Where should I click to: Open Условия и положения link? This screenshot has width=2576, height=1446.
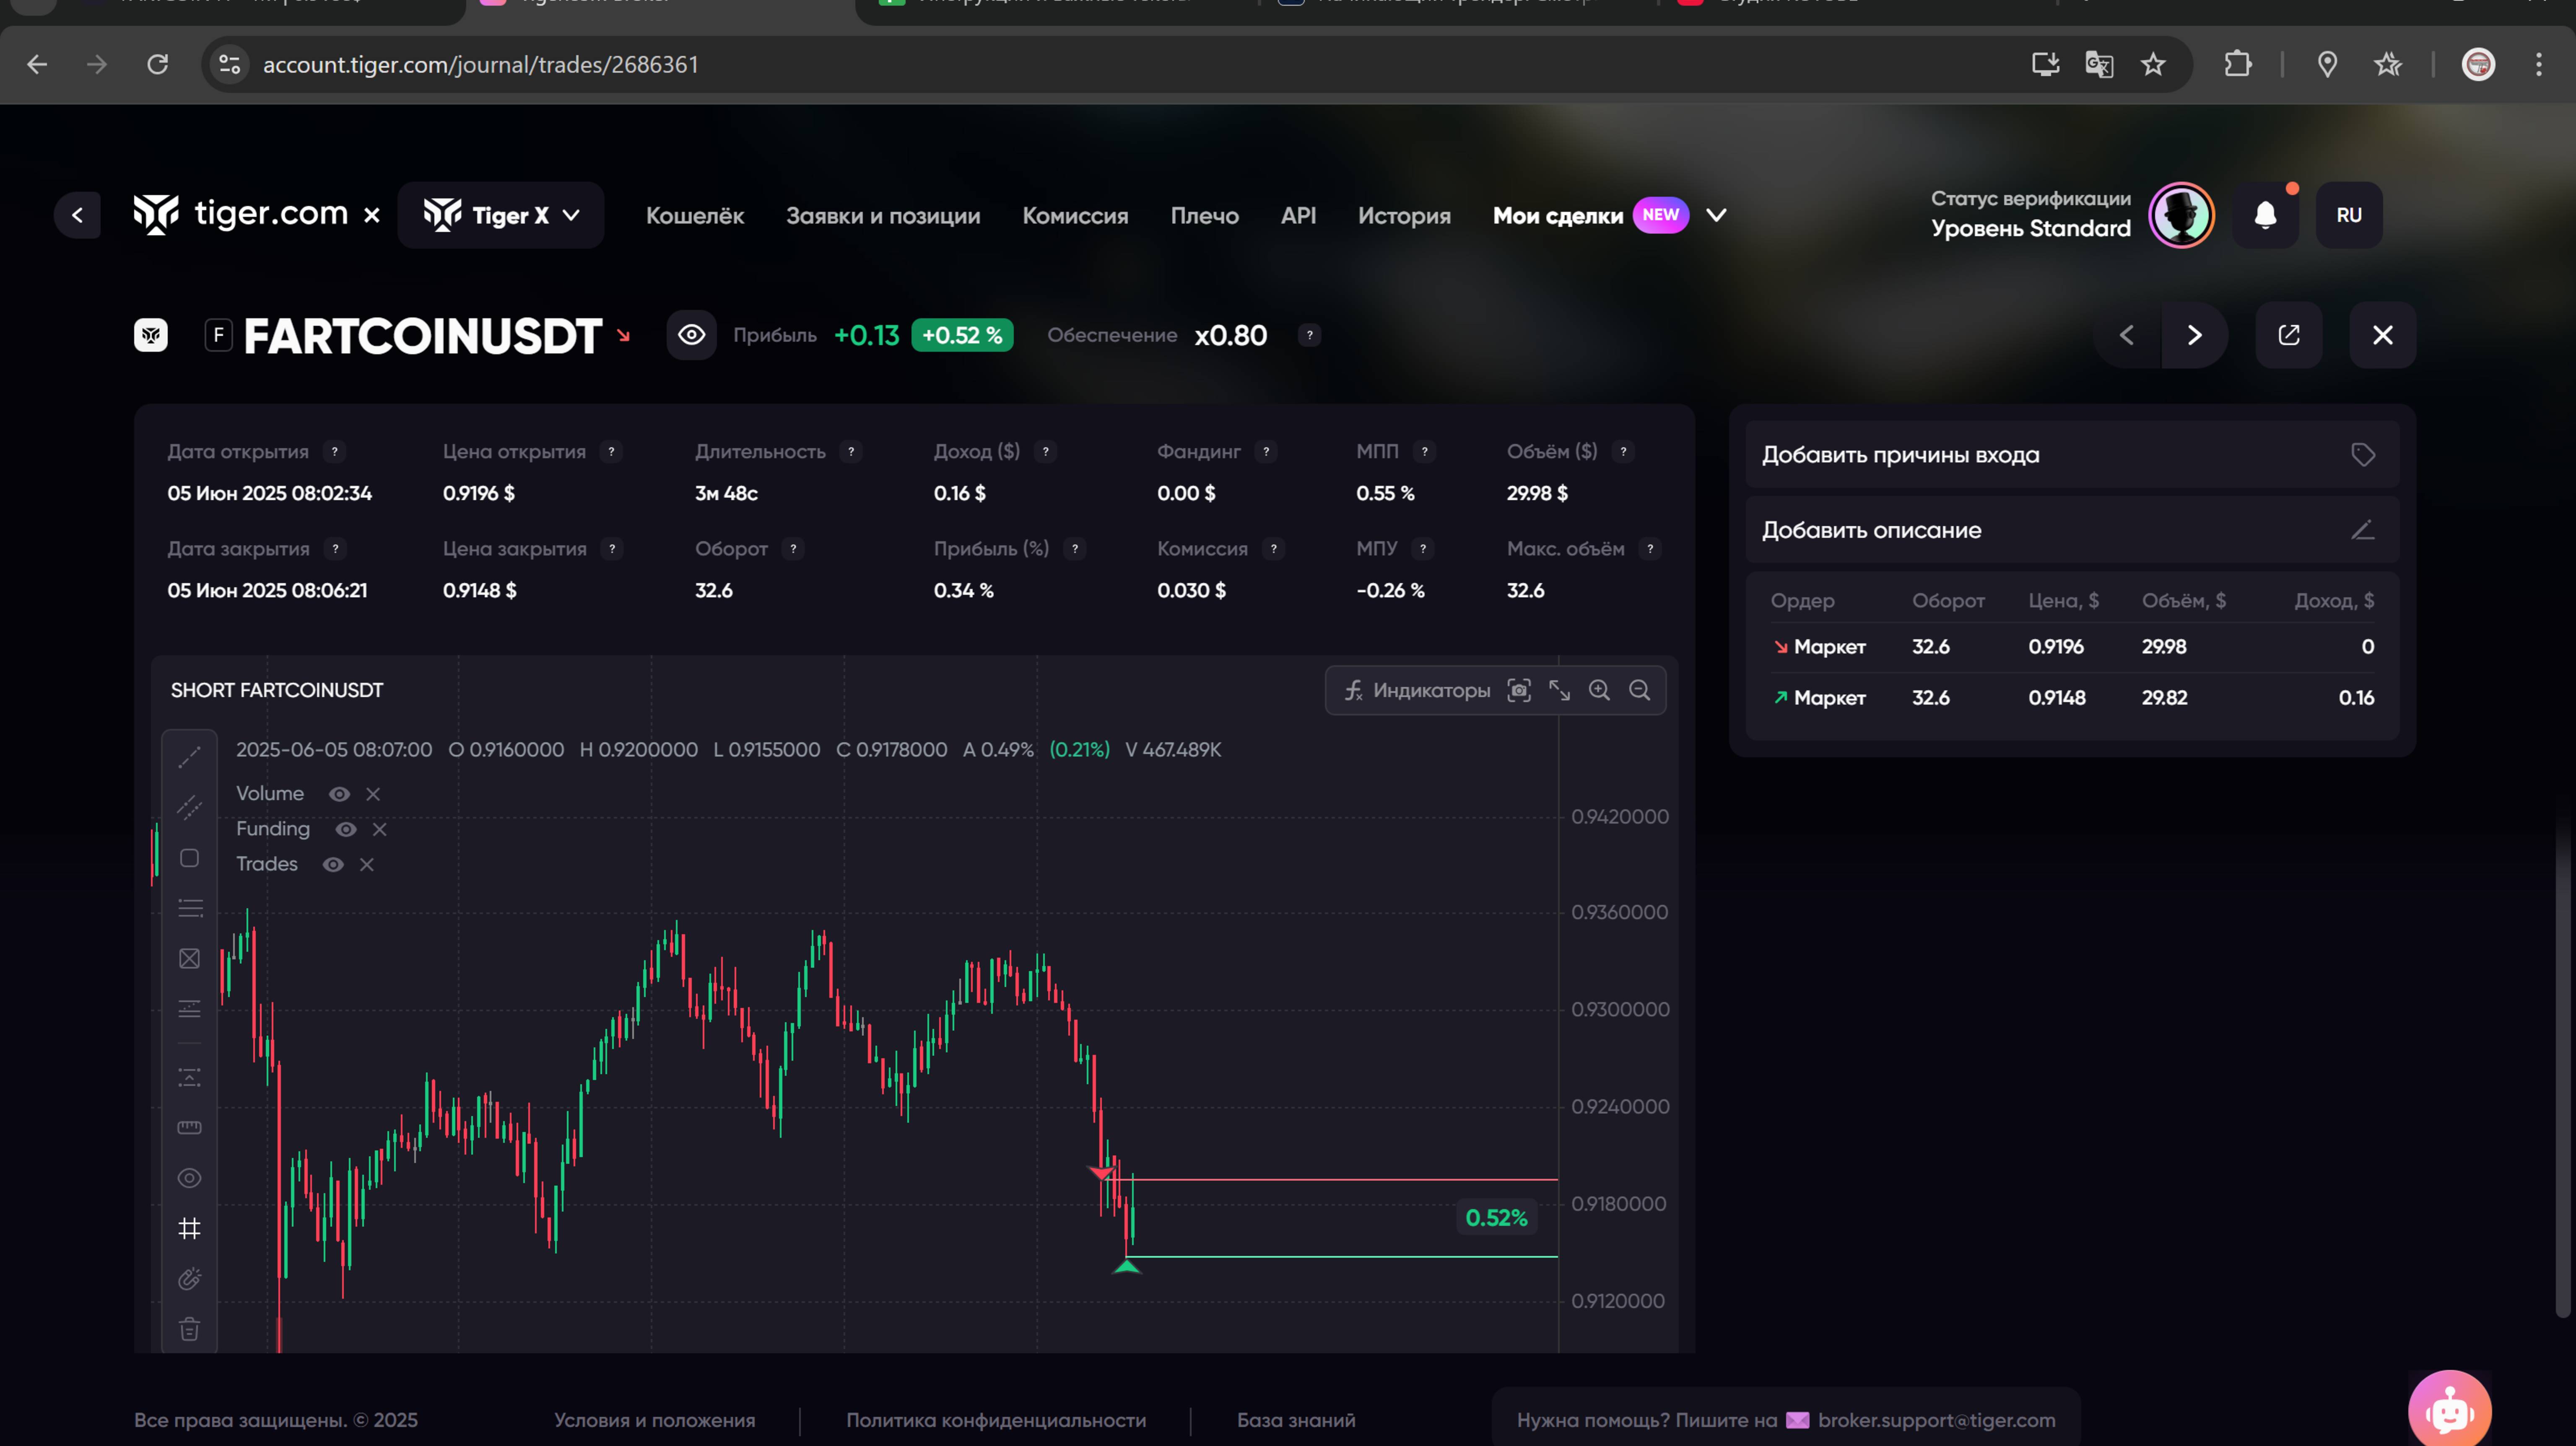[655, 1420]
